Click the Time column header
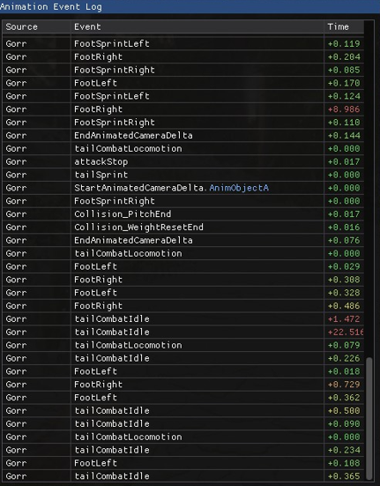Viewport: 380px width, 486px height. (344, 27)
